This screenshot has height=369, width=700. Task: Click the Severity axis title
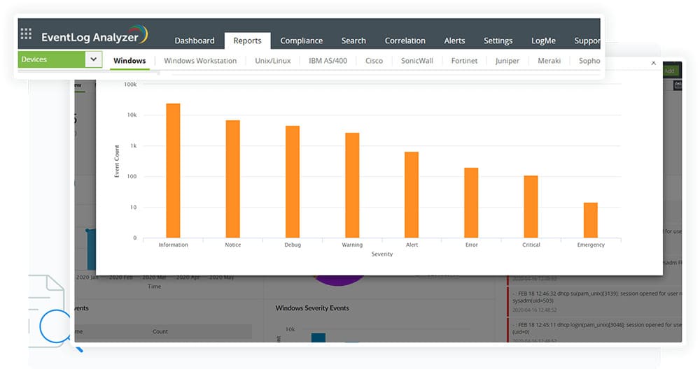(x=382, y=254)
